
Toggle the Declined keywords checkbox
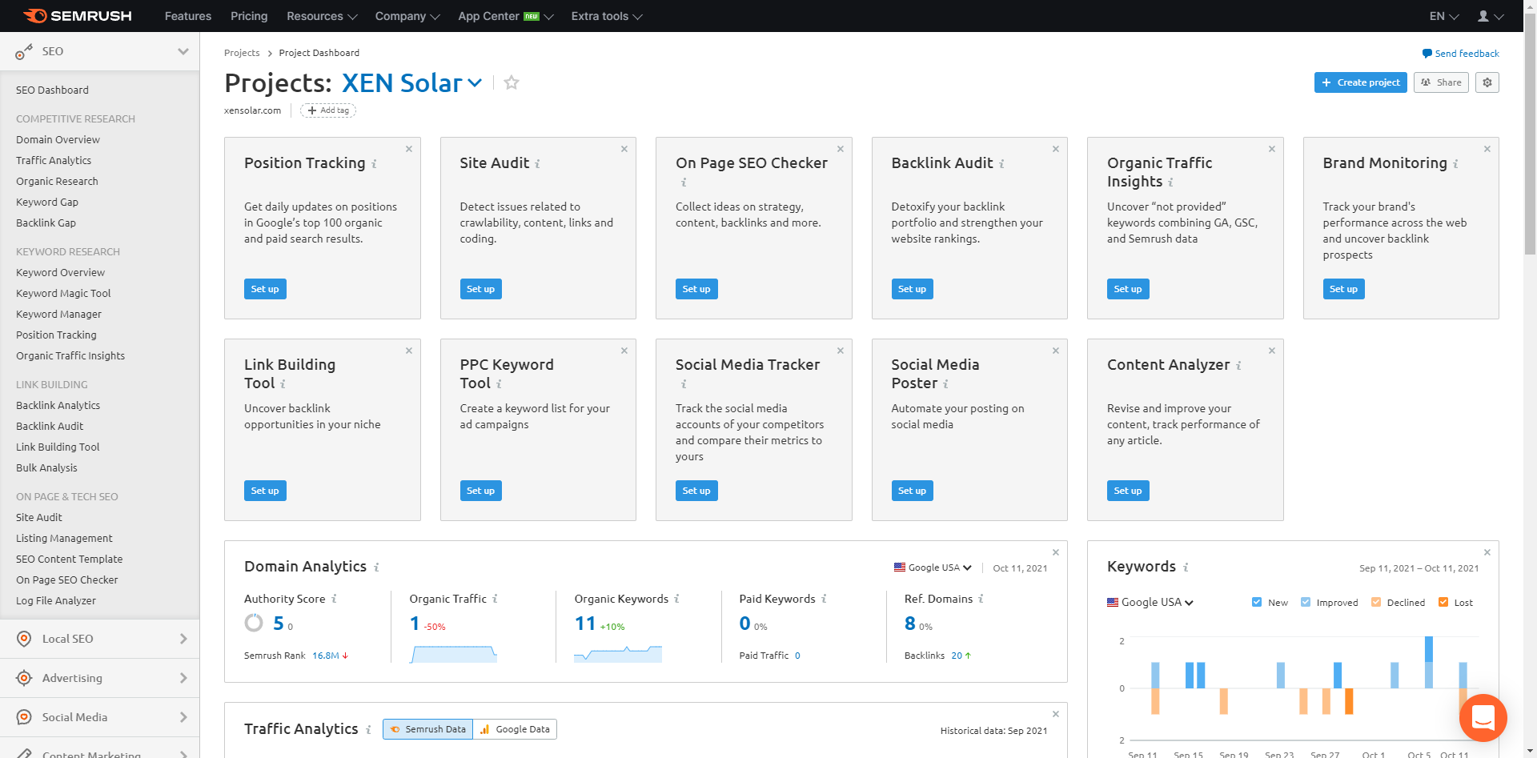(1376, 602)
